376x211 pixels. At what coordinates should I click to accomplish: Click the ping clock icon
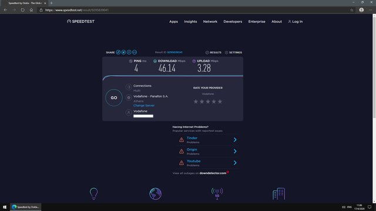coord(130,61)
